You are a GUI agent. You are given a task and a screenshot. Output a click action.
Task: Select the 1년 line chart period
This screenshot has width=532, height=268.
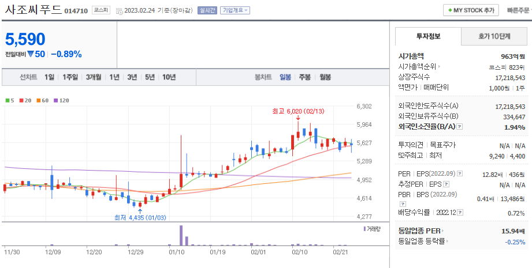114,77
